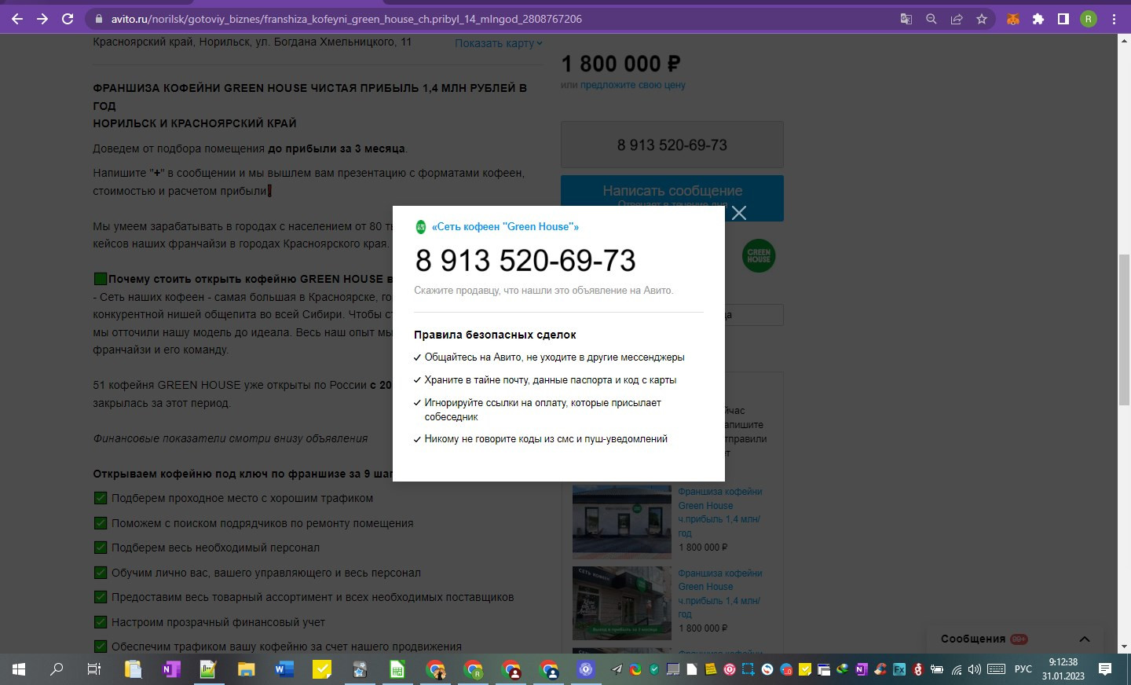Open second similar ad thumbnail
Screen dimensions: 1131x685
click(x=622, y=603)
